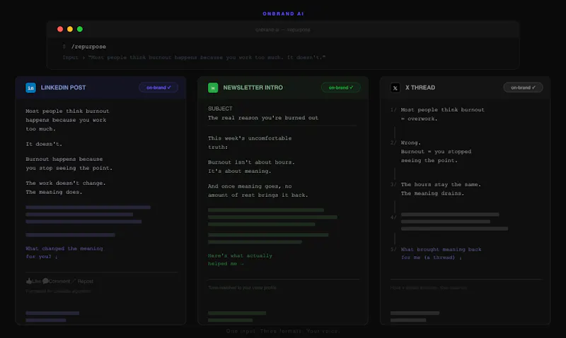
Task: Select the NEWSLETTER INTRO heading
Action: 253,87
